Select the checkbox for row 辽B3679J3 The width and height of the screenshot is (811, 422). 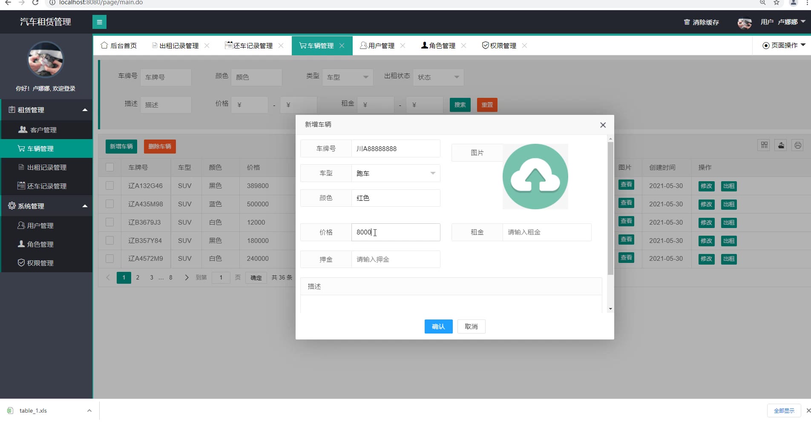(110, 222)
